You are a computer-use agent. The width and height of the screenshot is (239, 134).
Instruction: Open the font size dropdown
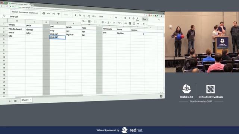click(118, 17)
